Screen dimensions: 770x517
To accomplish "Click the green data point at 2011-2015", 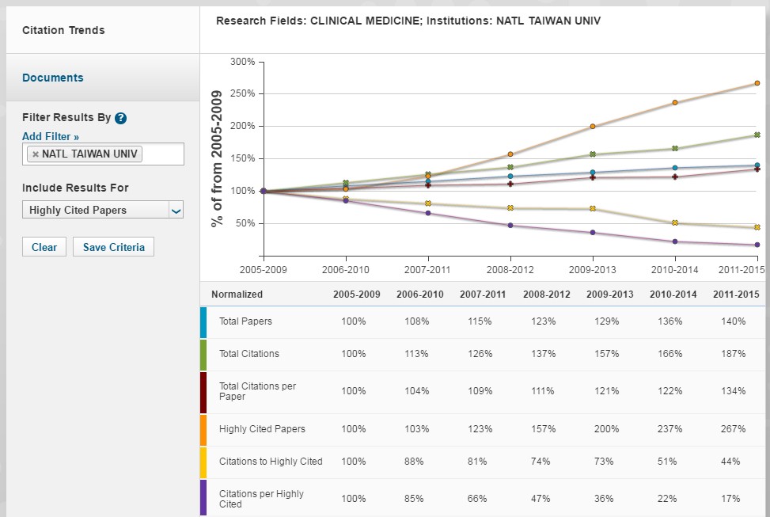I will pos(757,135).
